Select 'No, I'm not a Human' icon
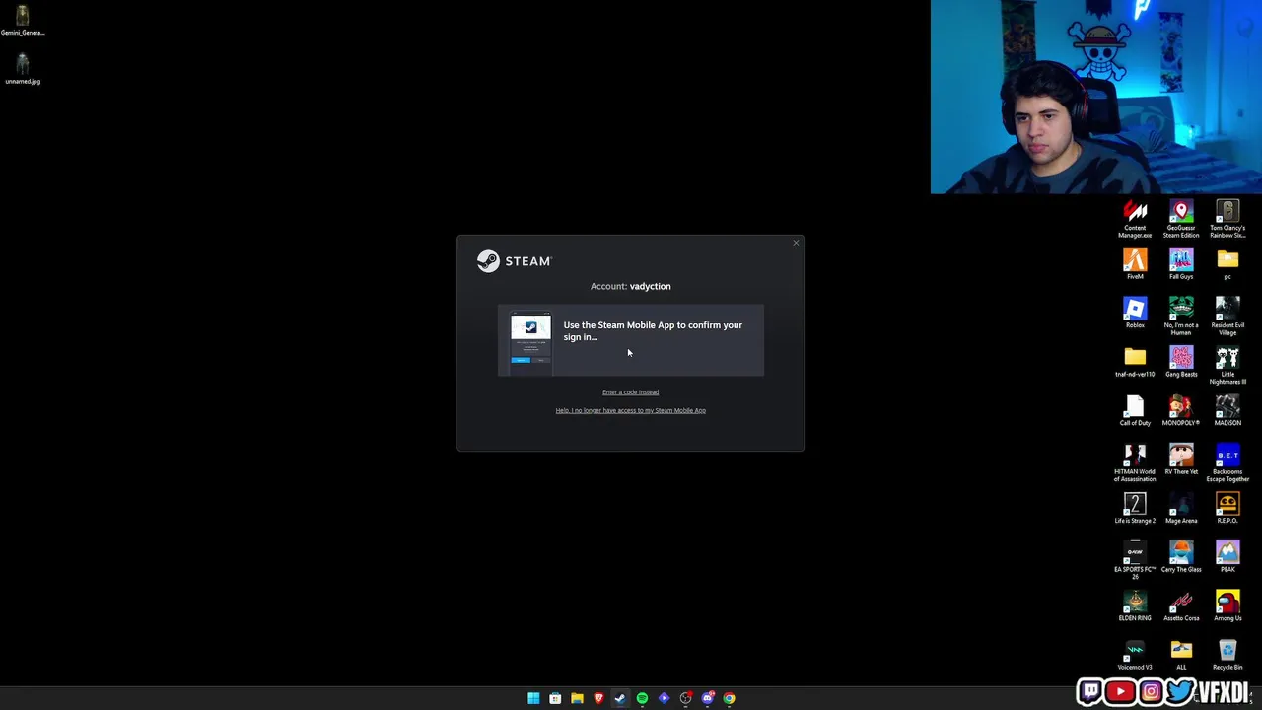The height and width of the screenshot is (710, 1262). click(1181, 316)
